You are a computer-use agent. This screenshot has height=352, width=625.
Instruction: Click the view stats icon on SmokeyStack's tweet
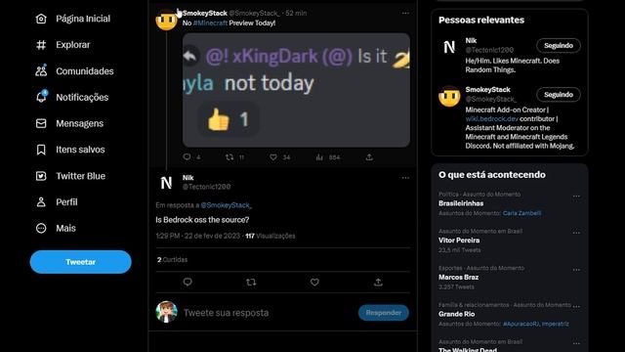coord(319,157)
